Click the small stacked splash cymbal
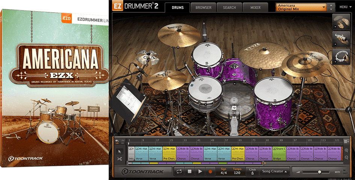 click(x=148, y=57)
